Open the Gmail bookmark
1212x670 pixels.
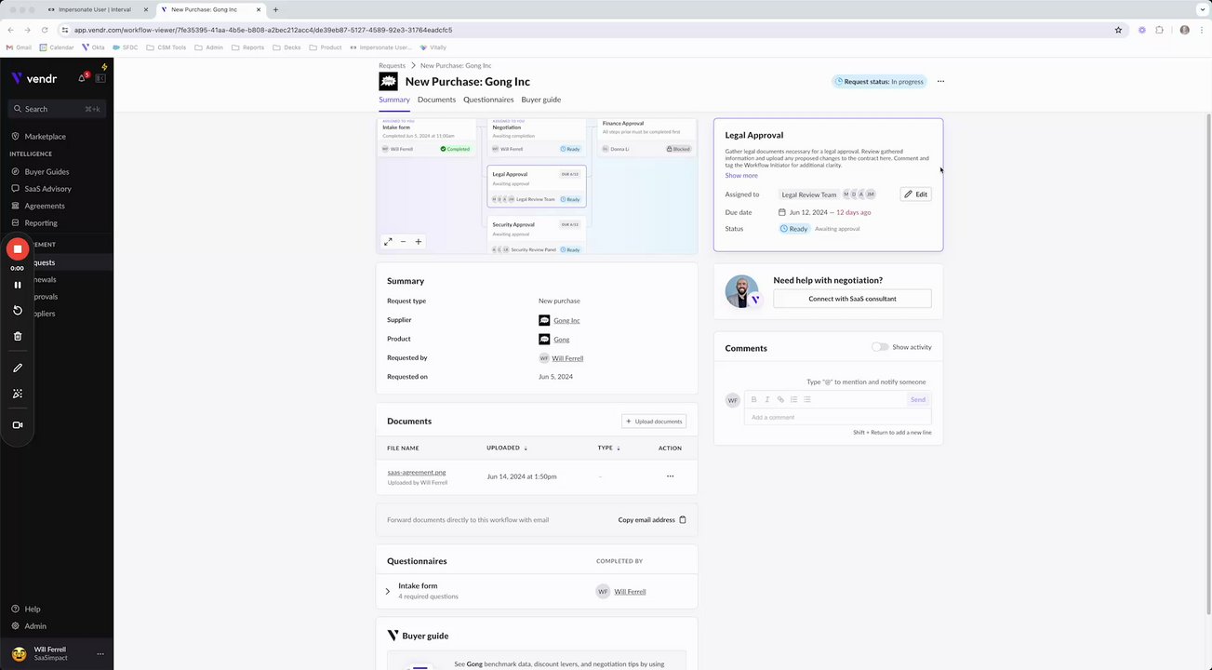click(x=19, y=47)
